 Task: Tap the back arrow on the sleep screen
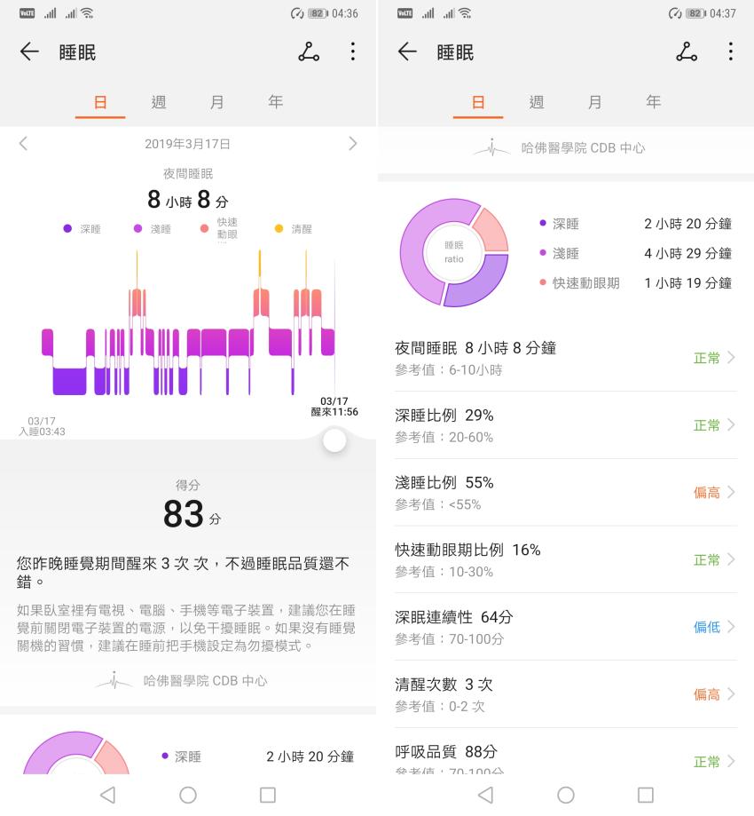pyautogui.click(x=29, y=51)
